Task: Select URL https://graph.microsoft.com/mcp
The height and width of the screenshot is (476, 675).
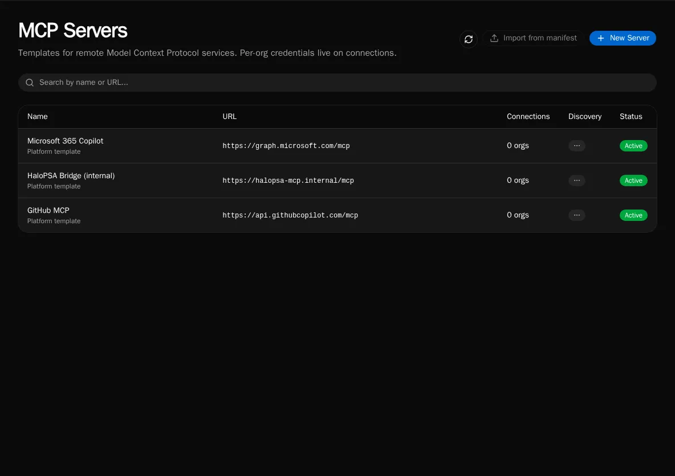Action: click(286, 146)
